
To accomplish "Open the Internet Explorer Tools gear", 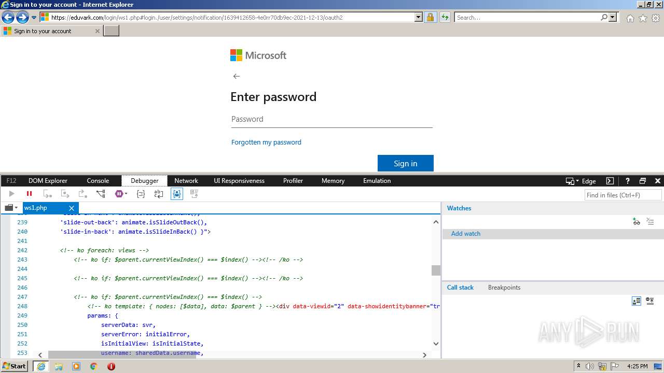I will pos(656,18).
